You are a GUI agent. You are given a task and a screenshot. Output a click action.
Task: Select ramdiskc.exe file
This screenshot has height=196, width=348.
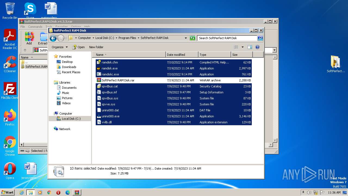click(110, 74)
